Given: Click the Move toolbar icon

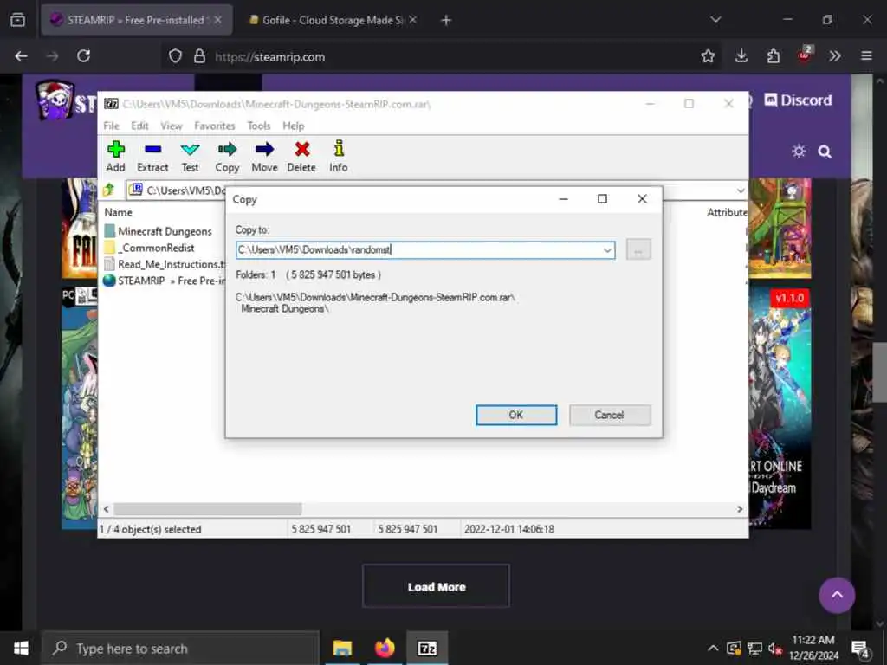Looking at the screenshot, I should (264, 157).
